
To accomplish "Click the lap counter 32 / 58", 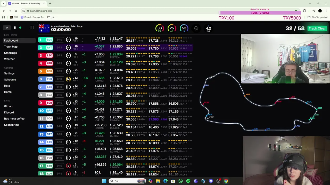I will pos(295,28).
